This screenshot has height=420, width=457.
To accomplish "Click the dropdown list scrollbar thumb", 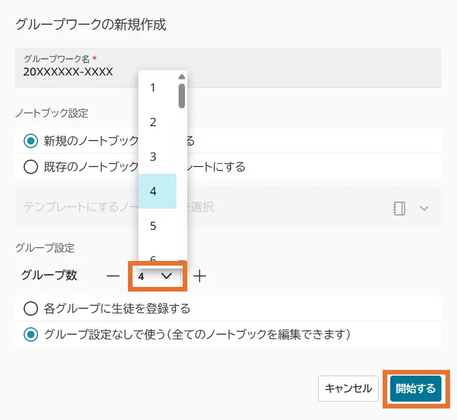I will 182,96.
